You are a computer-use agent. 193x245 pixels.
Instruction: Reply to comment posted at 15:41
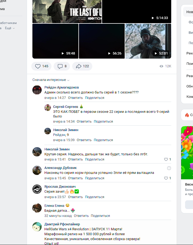75,159
